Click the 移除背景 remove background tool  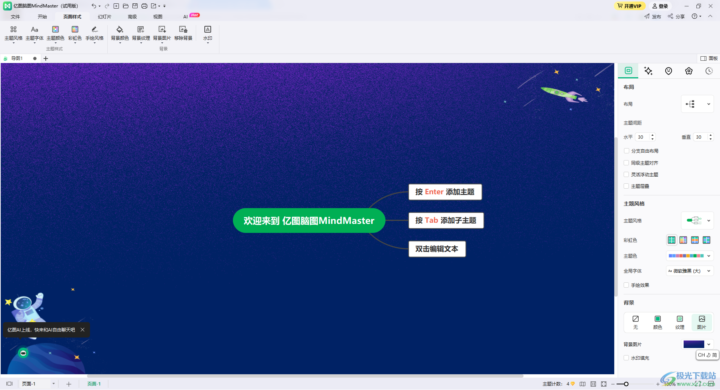click(183, 33)
